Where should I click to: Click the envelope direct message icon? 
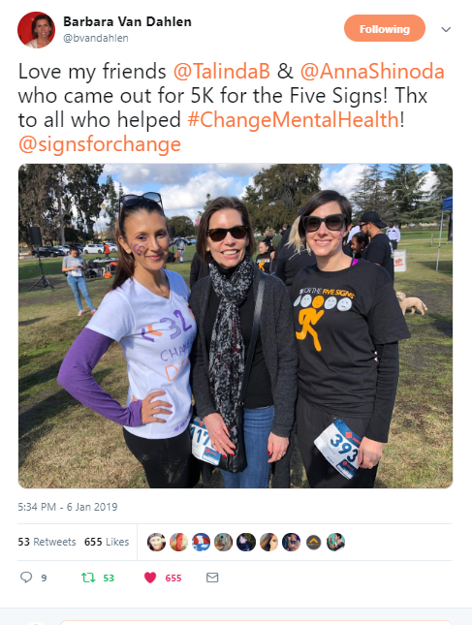click(212, 578)
